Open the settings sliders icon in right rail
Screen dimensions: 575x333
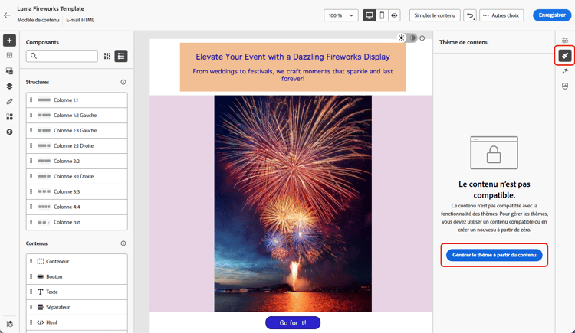pos(565,40)
